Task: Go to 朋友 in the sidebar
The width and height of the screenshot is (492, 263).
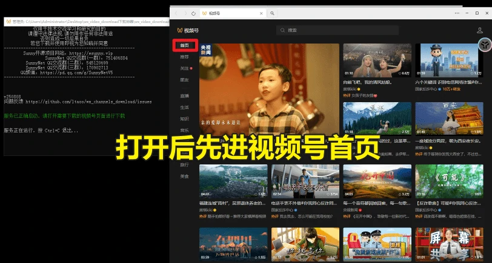Action: point(184,80)
